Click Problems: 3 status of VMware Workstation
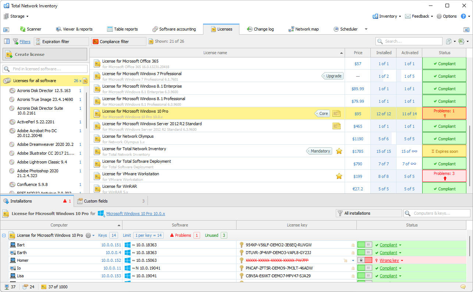This screenshot has width=473, height=292. click(x=444, y=176)
